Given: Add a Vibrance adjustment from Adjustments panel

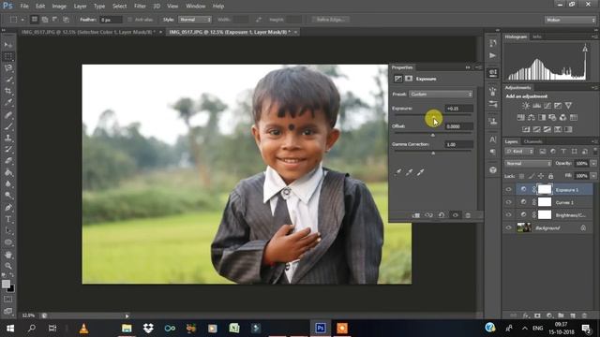Looking at the screenshot, I should (x=569, y=106).
